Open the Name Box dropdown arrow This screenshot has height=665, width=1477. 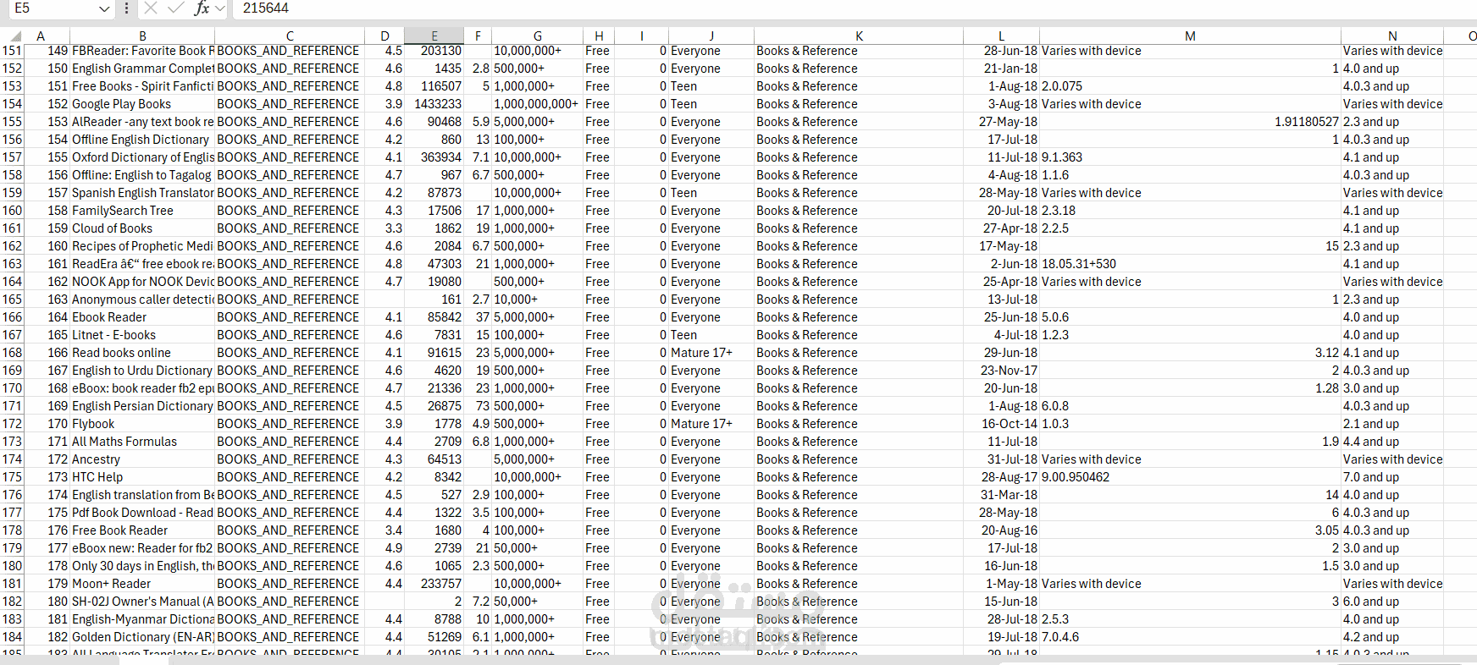(104, 8)
